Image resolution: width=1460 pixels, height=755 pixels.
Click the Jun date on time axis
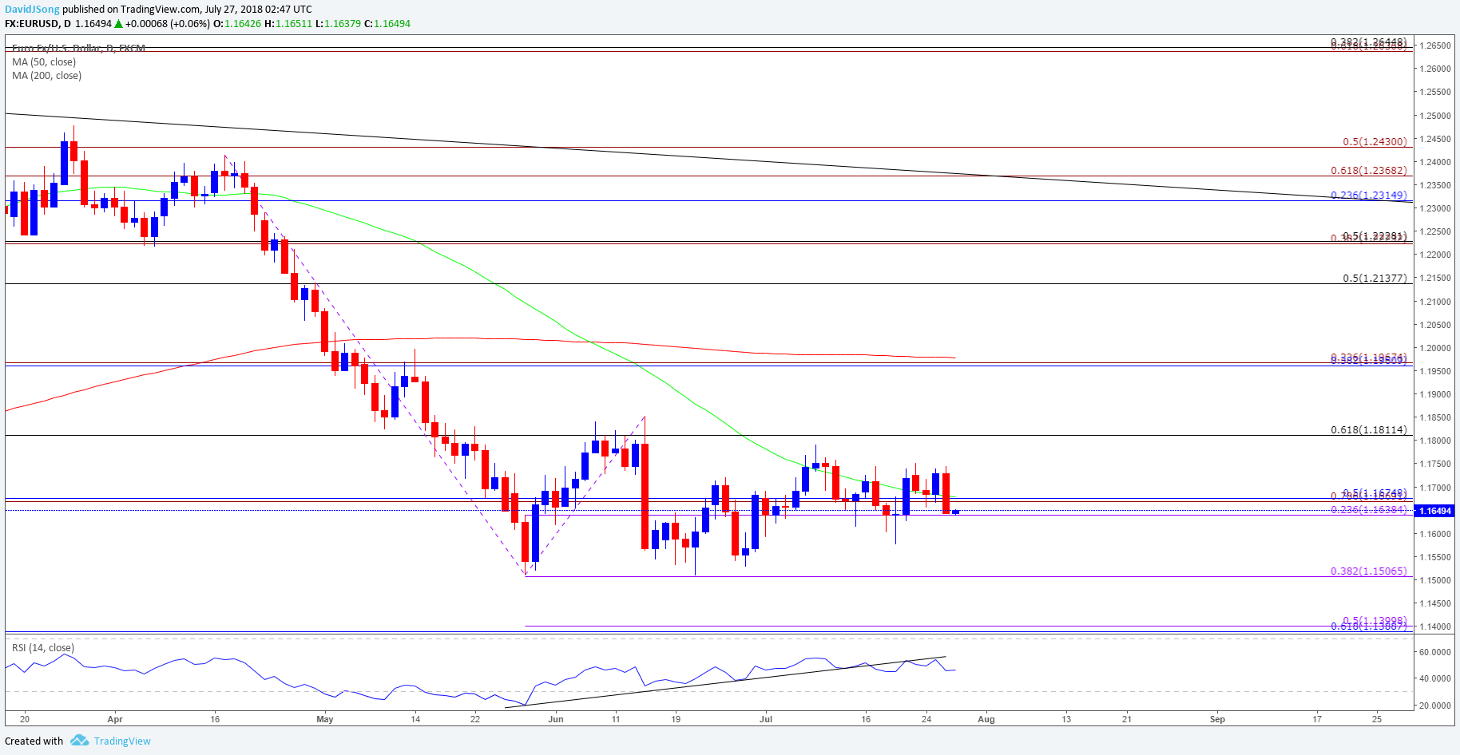(x=556, y=719)
